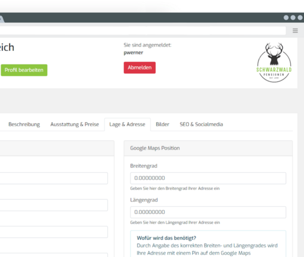Click the middle grey window control dot
The width and height of the screenshot is (304, 257).
pos(293,18)
